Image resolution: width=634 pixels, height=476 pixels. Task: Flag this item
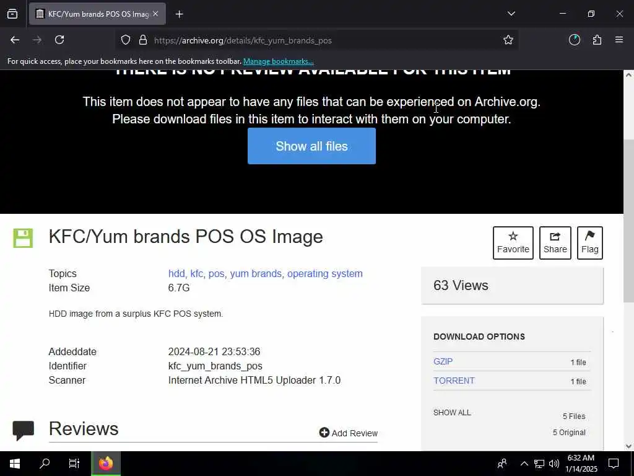click(x=590, y=243)
